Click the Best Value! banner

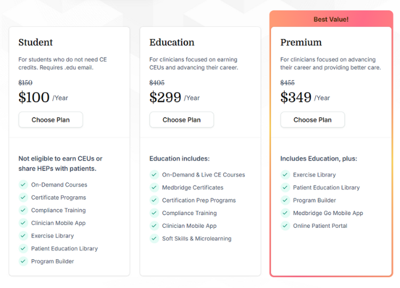[331, 19]
